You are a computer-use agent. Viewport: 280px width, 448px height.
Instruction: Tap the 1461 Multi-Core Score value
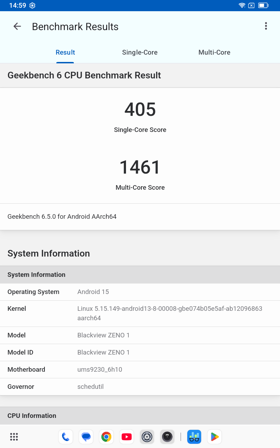coord(140,167)
